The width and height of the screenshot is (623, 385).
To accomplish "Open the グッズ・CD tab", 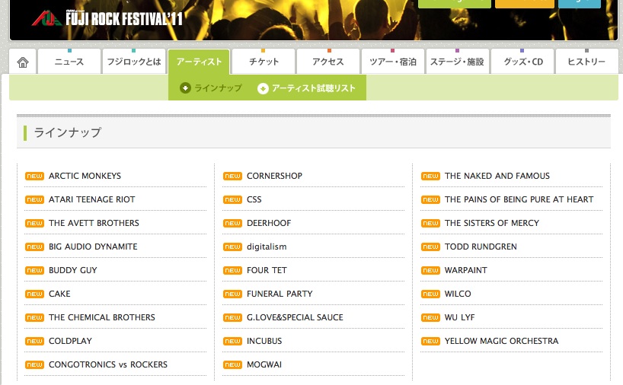I will click(x=522, y=62).
